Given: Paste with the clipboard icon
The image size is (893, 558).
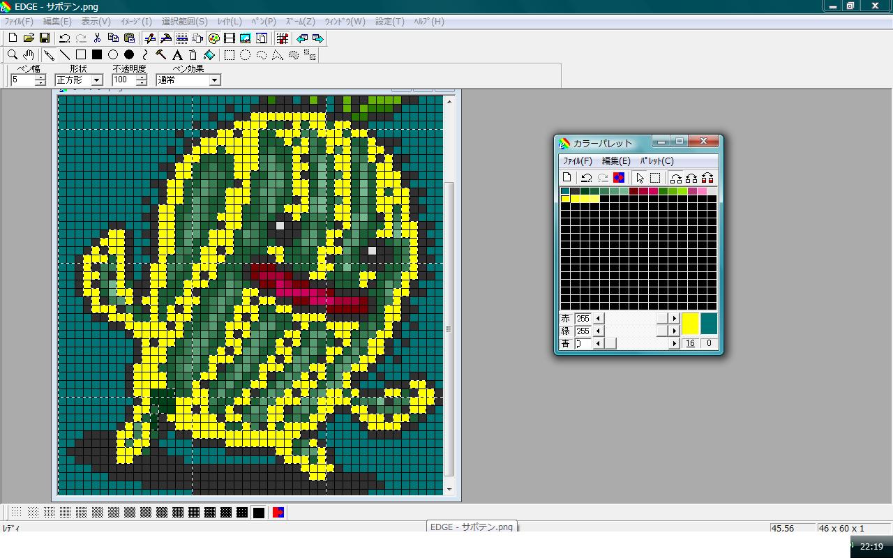Looking at the screenshot, I should tap(129, 38).
